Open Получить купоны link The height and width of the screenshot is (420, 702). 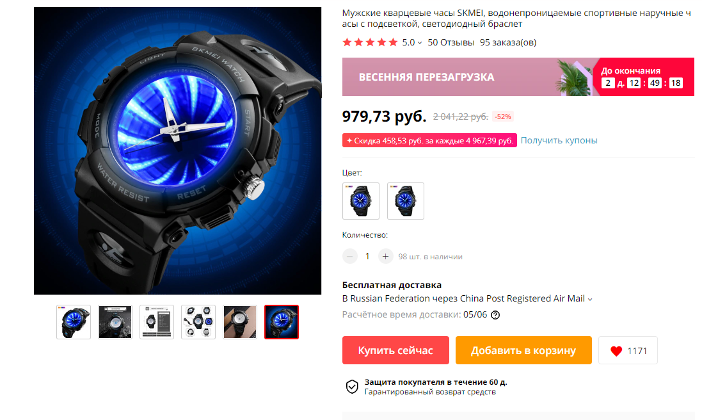point(559,140)
